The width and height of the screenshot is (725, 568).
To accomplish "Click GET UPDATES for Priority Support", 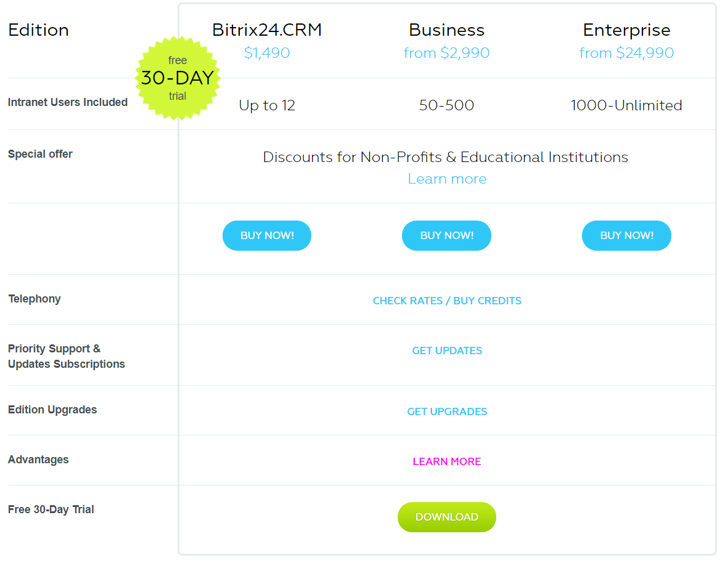I will click(x=447, y=351).
